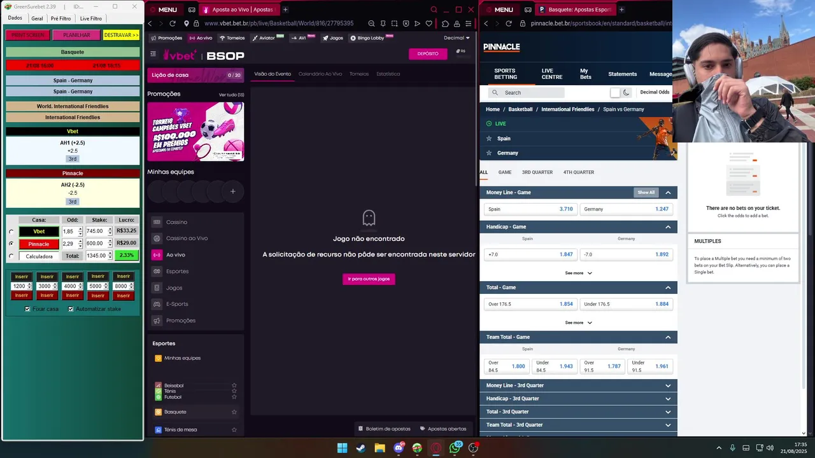Click the reload icon in vbet browser
The image size is (815, 458).
(x=173, y=24)
